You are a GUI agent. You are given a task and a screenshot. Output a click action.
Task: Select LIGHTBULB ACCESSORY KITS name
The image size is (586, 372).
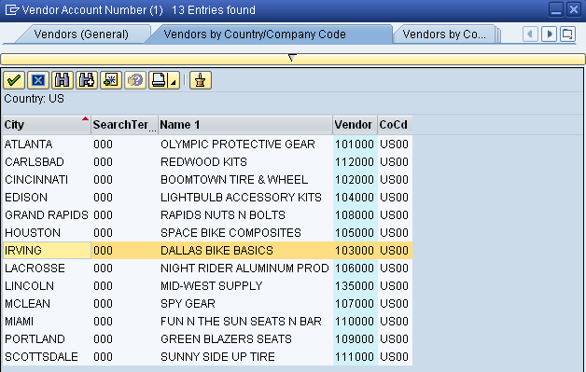241,198
